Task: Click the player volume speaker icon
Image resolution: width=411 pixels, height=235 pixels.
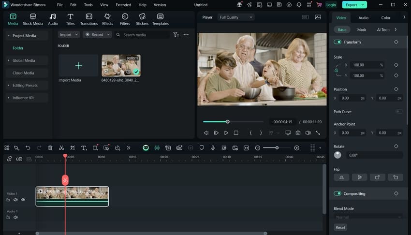Action: pyautogui.click(x=308, y=133)
